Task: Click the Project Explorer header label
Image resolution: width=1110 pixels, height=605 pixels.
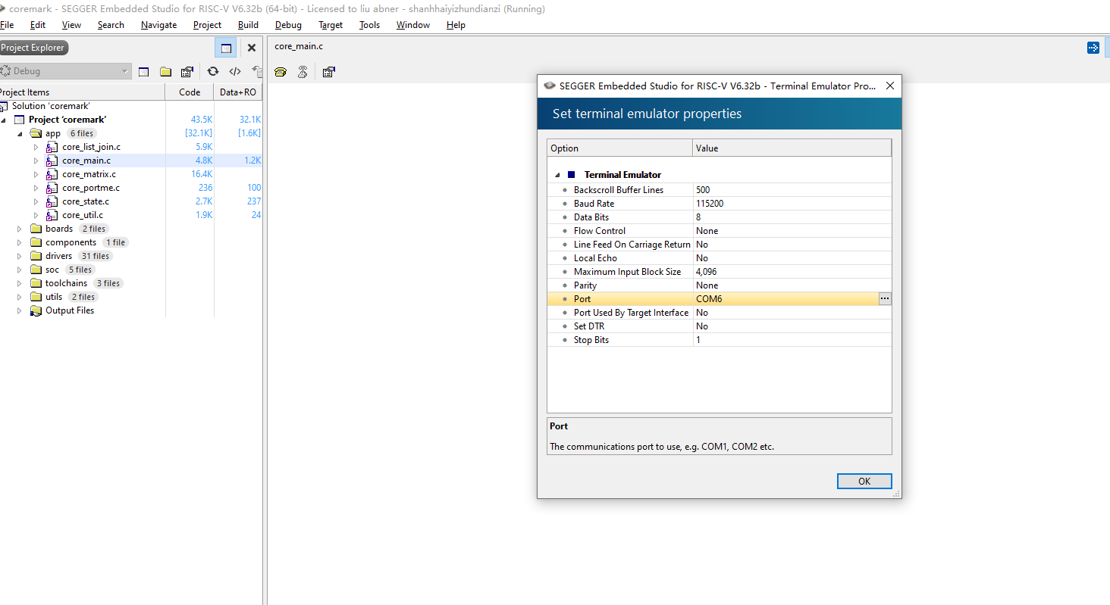Action: click(x=33, y=48)
